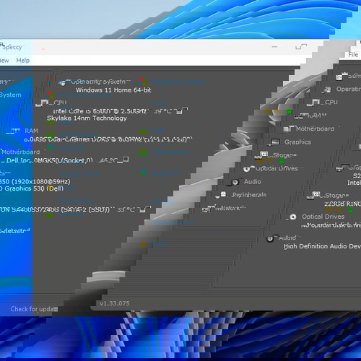The height and width of the screenshot is (361, 361).
Task: Click the Check for updates link
Action: click(x=34, y=309)
